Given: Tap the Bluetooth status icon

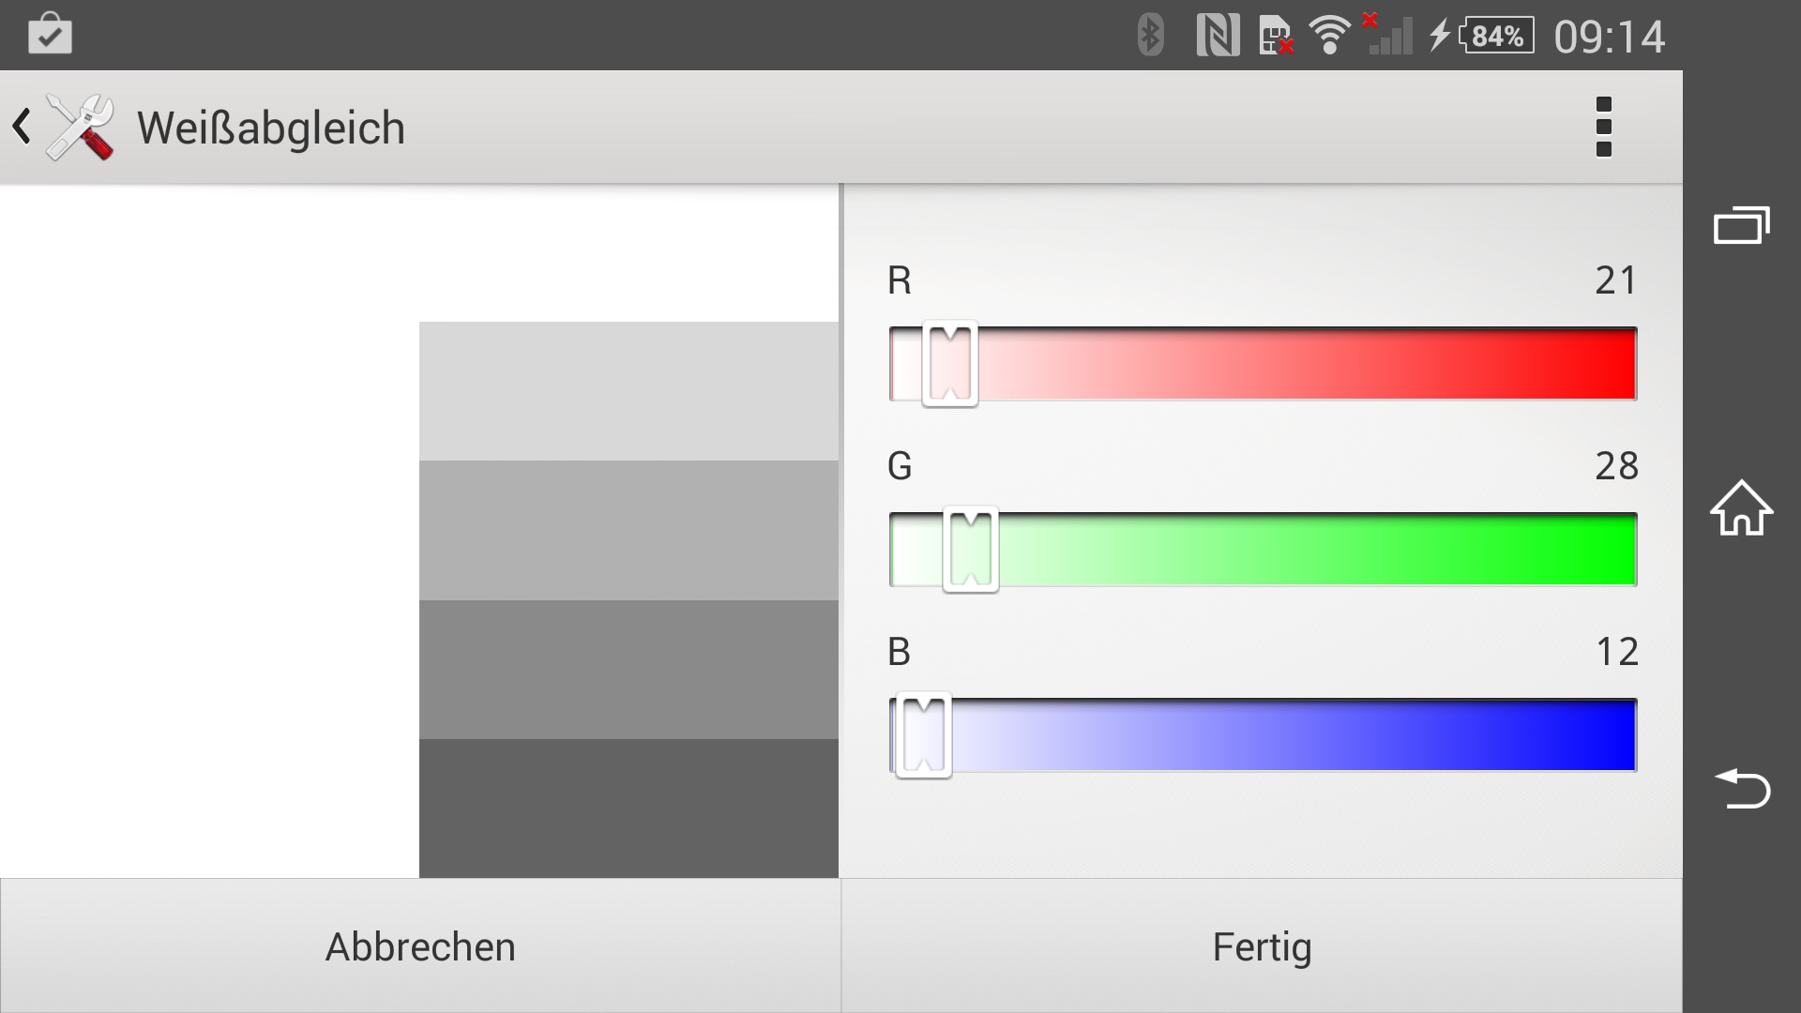Looking at the screenshot, I should [x=1150, y=36].
